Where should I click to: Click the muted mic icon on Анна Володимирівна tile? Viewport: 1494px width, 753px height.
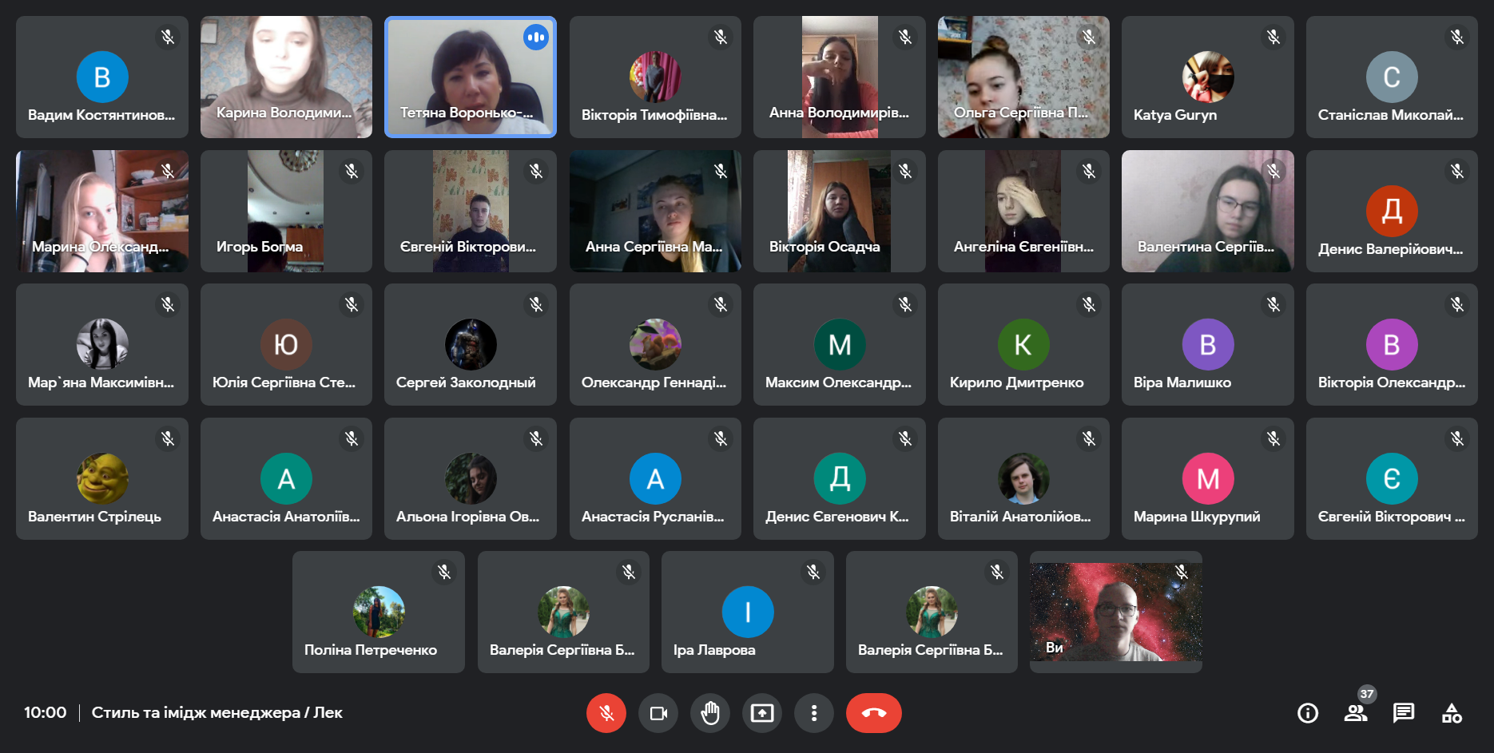pyautogui.click(x=905, y=37)
